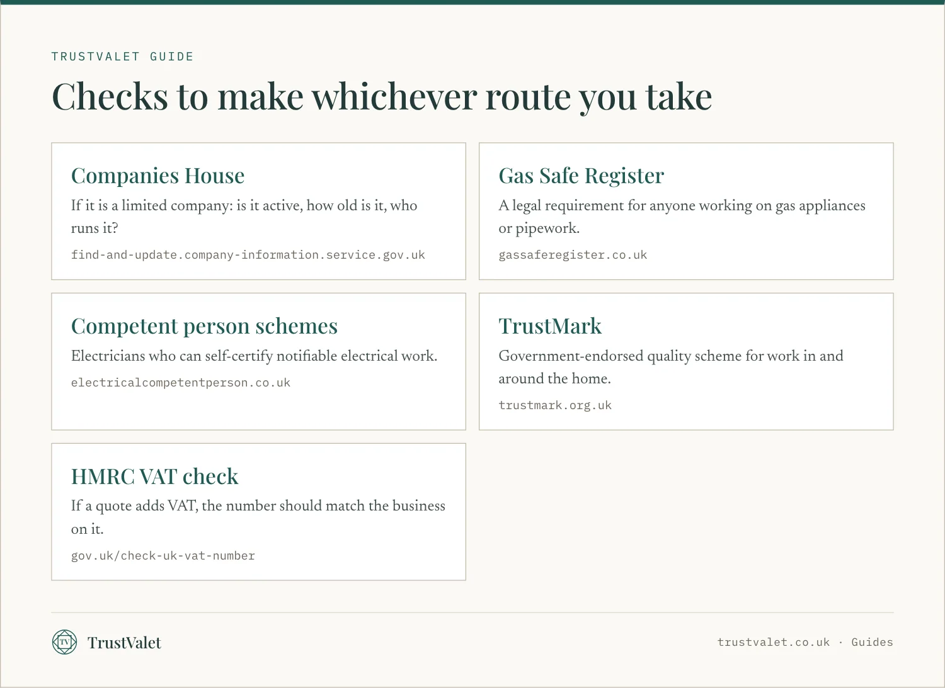This screenshot has width=945, height=688.
Task: Select the Companies House card heading
Action: [x=157, y=176]
